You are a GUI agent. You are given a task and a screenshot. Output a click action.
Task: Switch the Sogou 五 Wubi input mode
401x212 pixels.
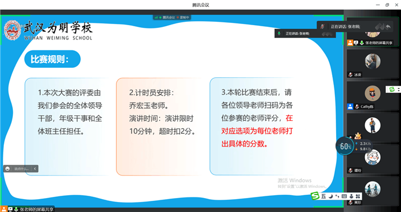click(324, 196)
